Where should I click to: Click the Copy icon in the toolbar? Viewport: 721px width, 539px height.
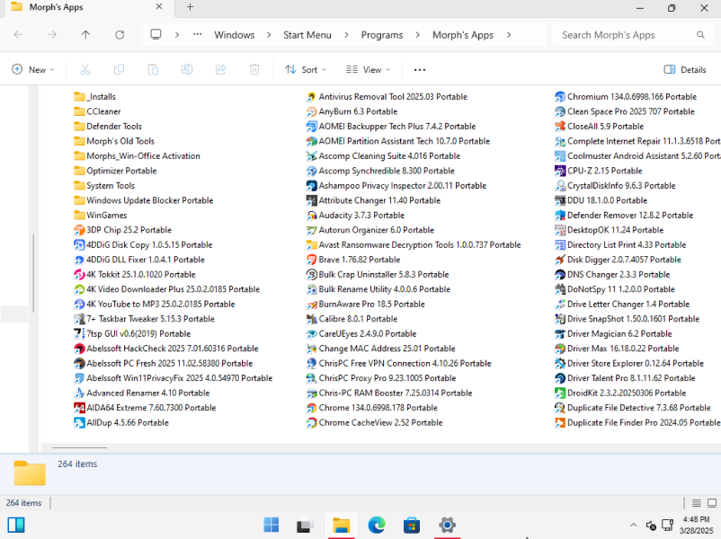[x=119, y=69]
